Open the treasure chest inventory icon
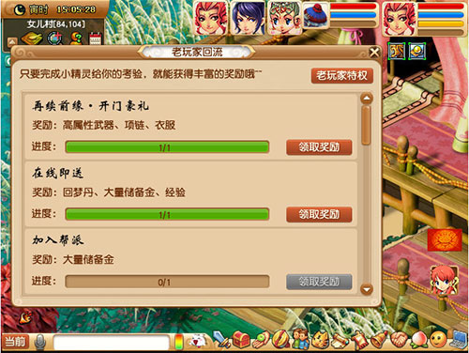Screen dimensions: 469x353 (x=241, y=340)
